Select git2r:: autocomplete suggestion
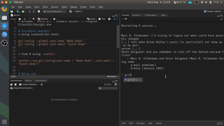The width and height of the screenshot is (224, 126). pos(133,80)
